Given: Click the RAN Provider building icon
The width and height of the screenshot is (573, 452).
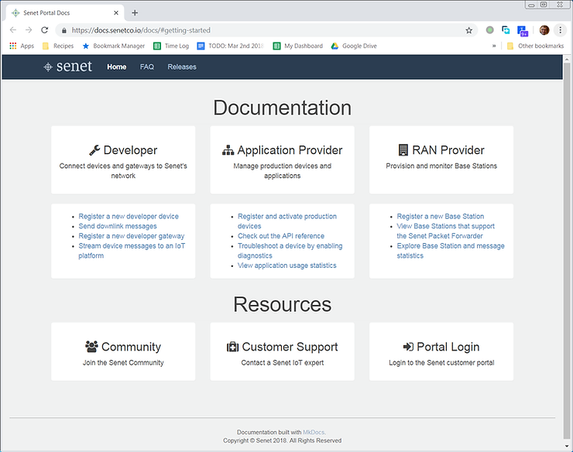Looking at the screenshot, I should [x=403, y=150].
